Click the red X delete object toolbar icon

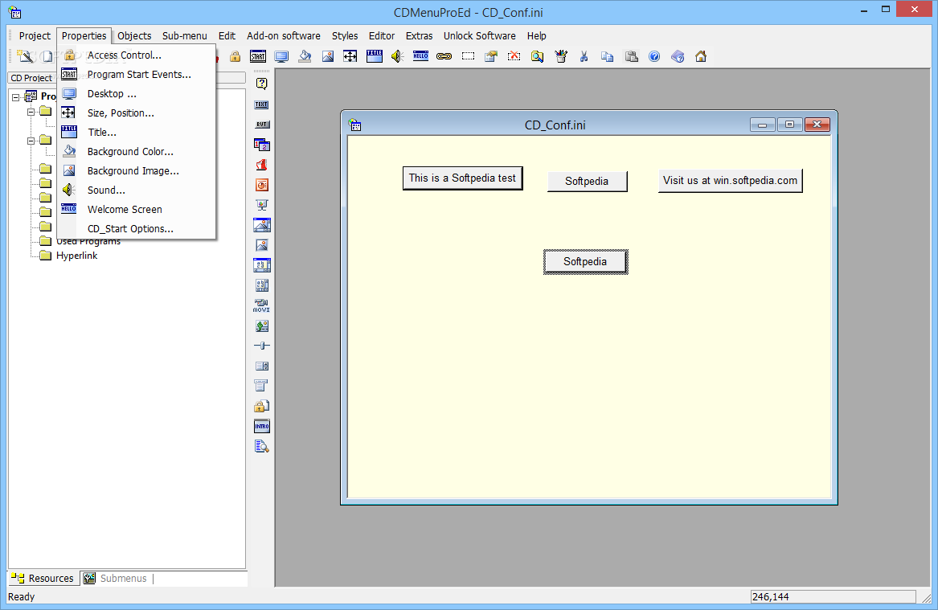514,56
